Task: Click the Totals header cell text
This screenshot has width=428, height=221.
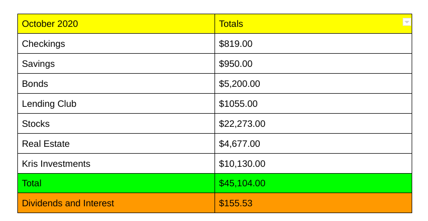Action: 231,24
